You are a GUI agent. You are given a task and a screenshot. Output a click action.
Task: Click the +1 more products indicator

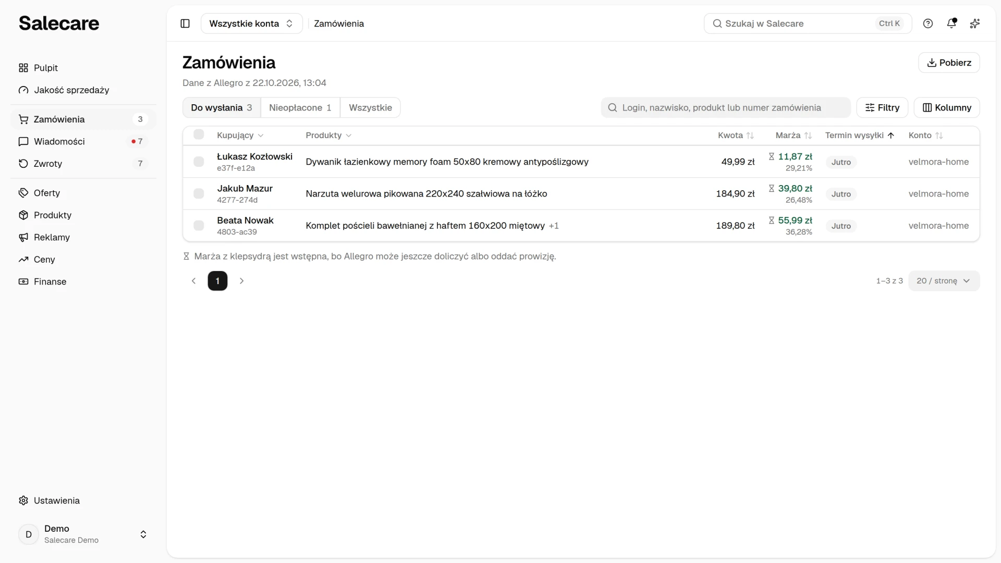click(x=554, y=226)
